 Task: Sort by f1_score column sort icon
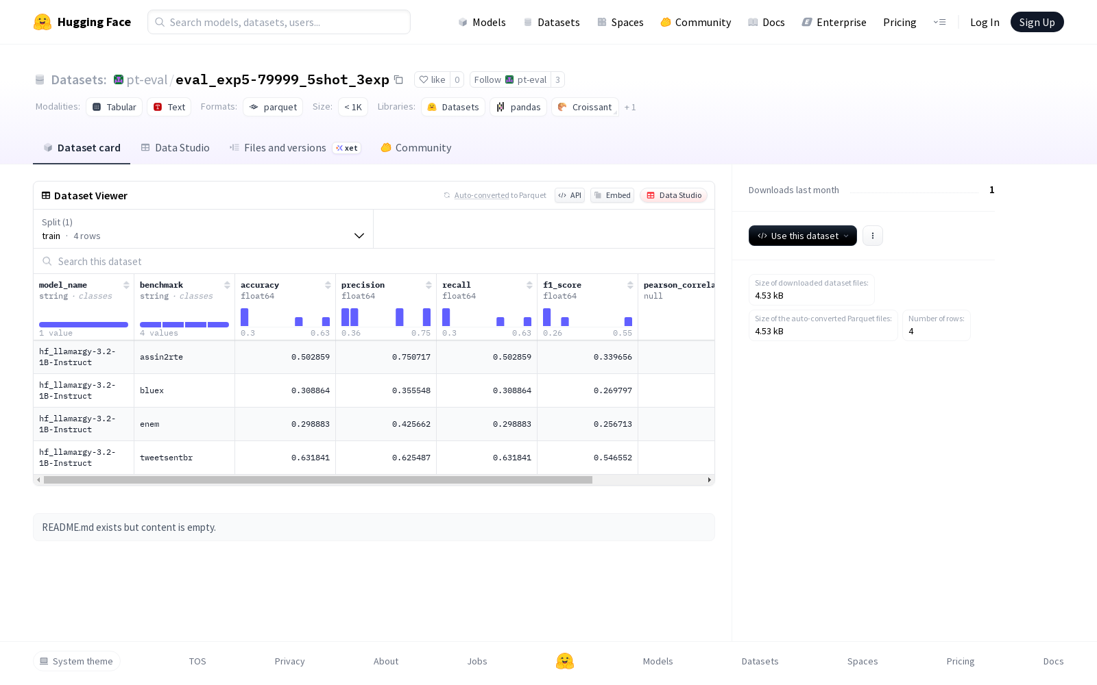630,285
